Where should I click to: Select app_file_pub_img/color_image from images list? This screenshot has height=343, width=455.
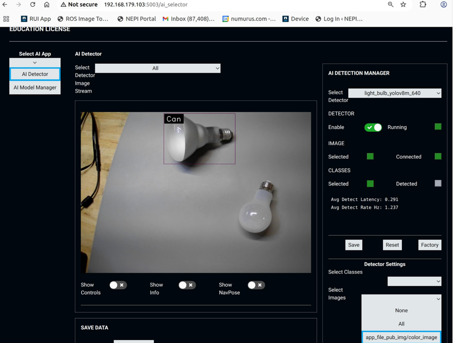click(x=401, y=337)
